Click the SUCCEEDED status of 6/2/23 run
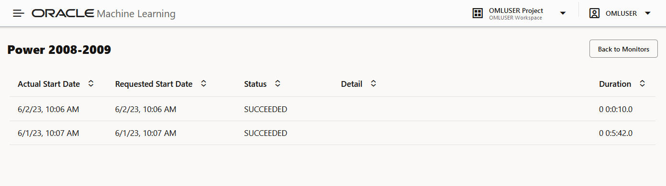The image size is (666, 186). click(266, 109)
